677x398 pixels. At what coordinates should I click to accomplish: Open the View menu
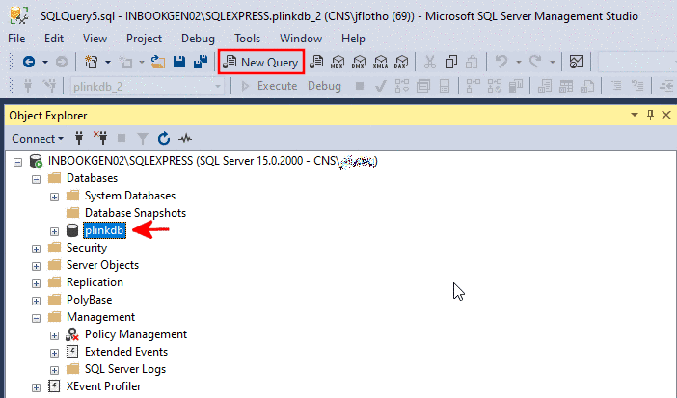pyautogui.click(x=95, y=39)
